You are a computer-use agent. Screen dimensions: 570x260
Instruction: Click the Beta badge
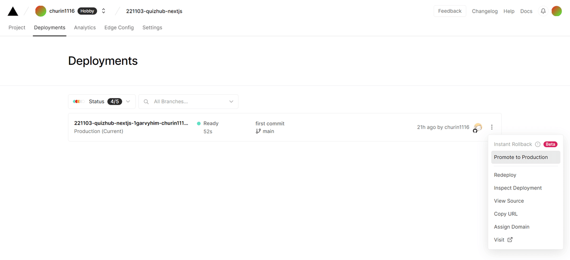click(x=550, y=144)
